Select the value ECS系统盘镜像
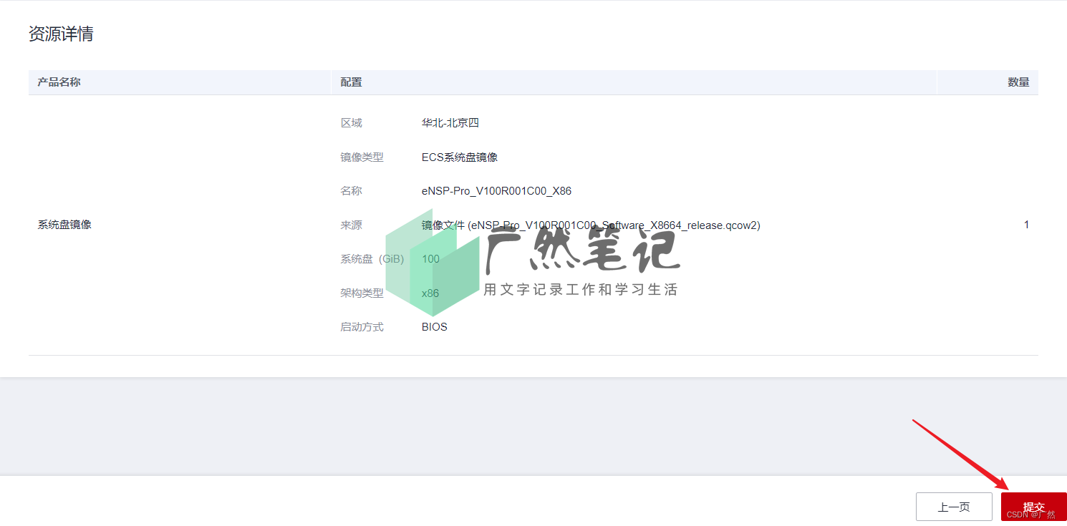This screenshot has height=526, width=1067. click(x=460, y=157)
